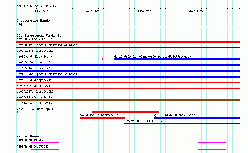Viewport: 248px width, 153px height.
Task: Open the esv2723638 (Wong2012b) variant label
Action: tap(35, 51)
